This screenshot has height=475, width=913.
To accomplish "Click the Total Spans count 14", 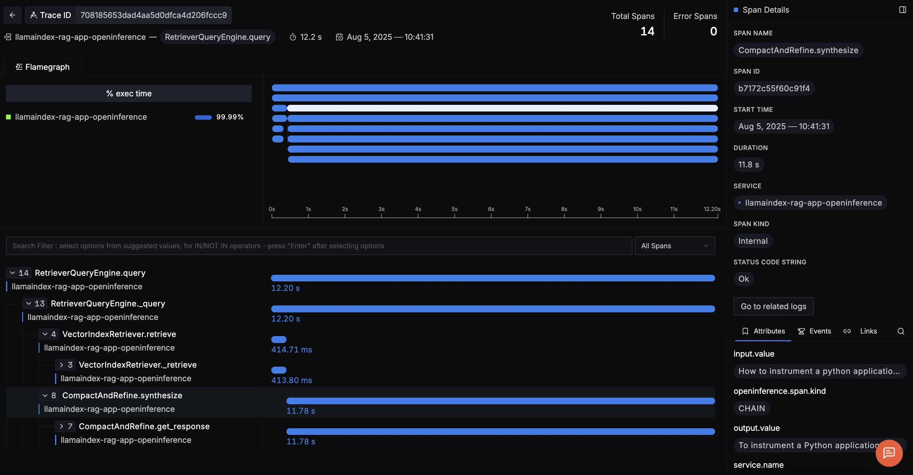I will (x=647, y=31).
